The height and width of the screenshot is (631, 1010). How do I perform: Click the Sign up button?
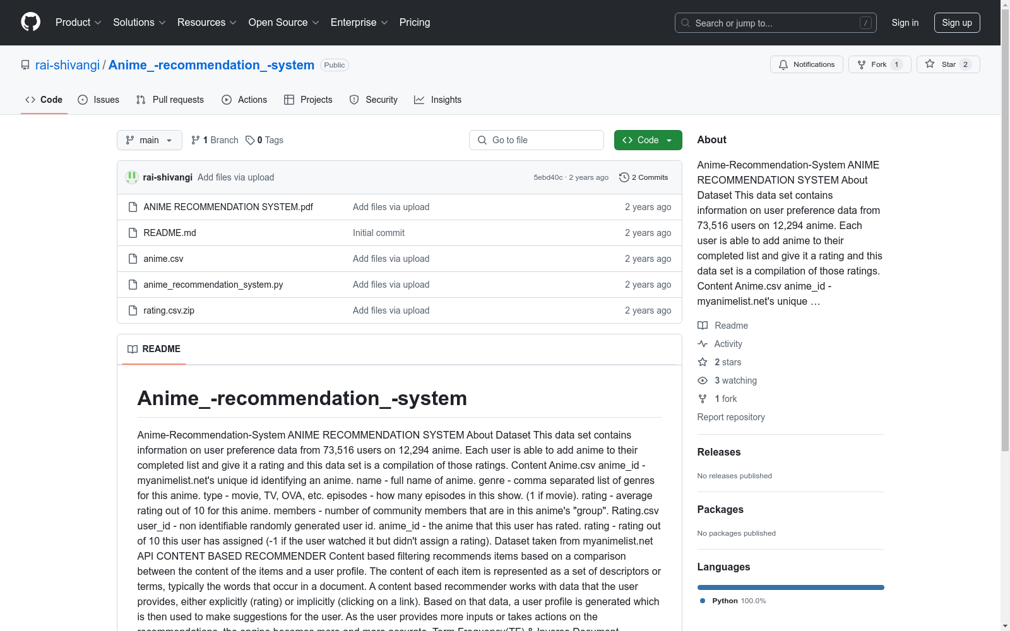pyautogui.click(x=957, y=23)
